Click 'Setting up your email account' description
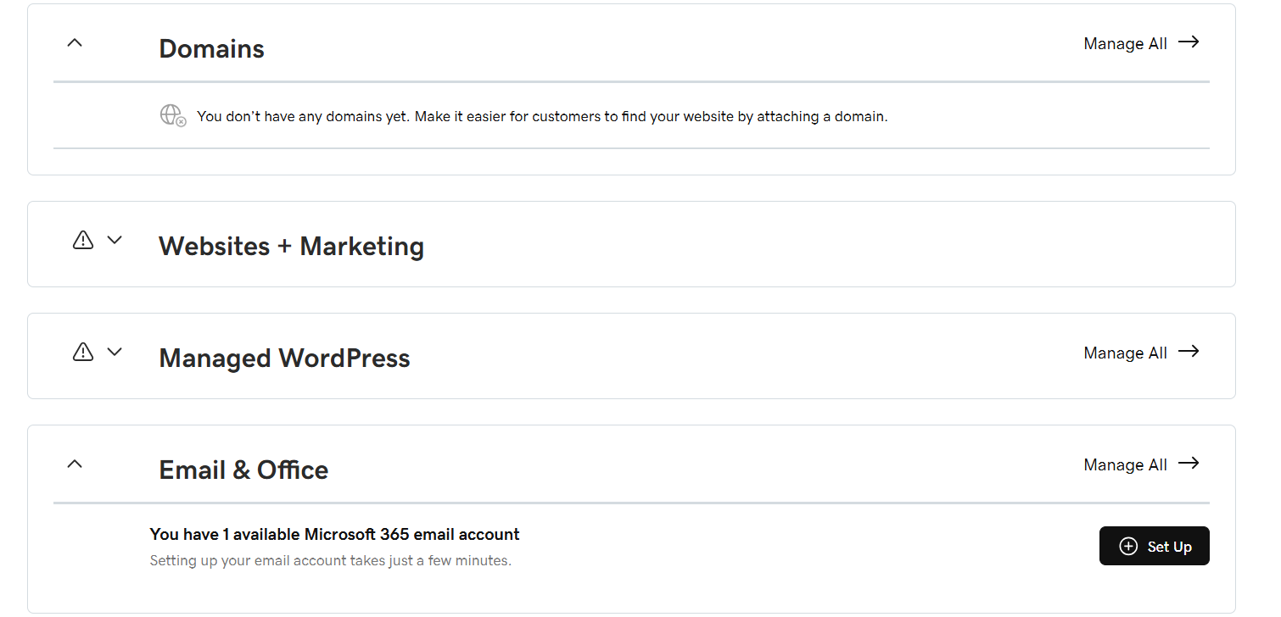The image size is (1281, 617). (330, 560)
